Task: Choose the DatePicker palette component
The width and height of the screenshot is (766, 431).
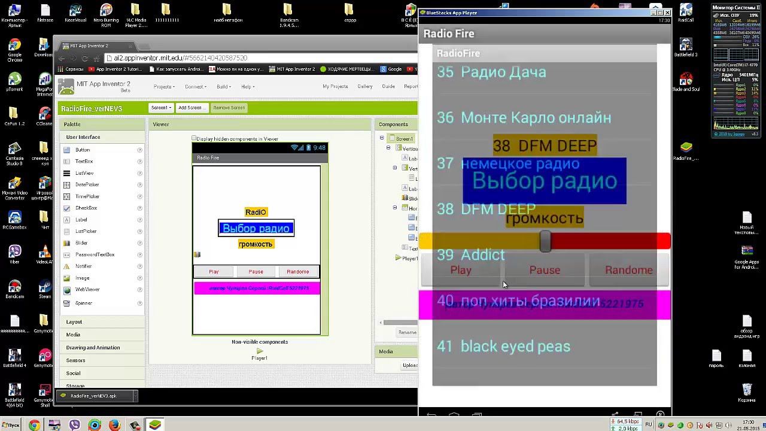Action: (87, 185)
